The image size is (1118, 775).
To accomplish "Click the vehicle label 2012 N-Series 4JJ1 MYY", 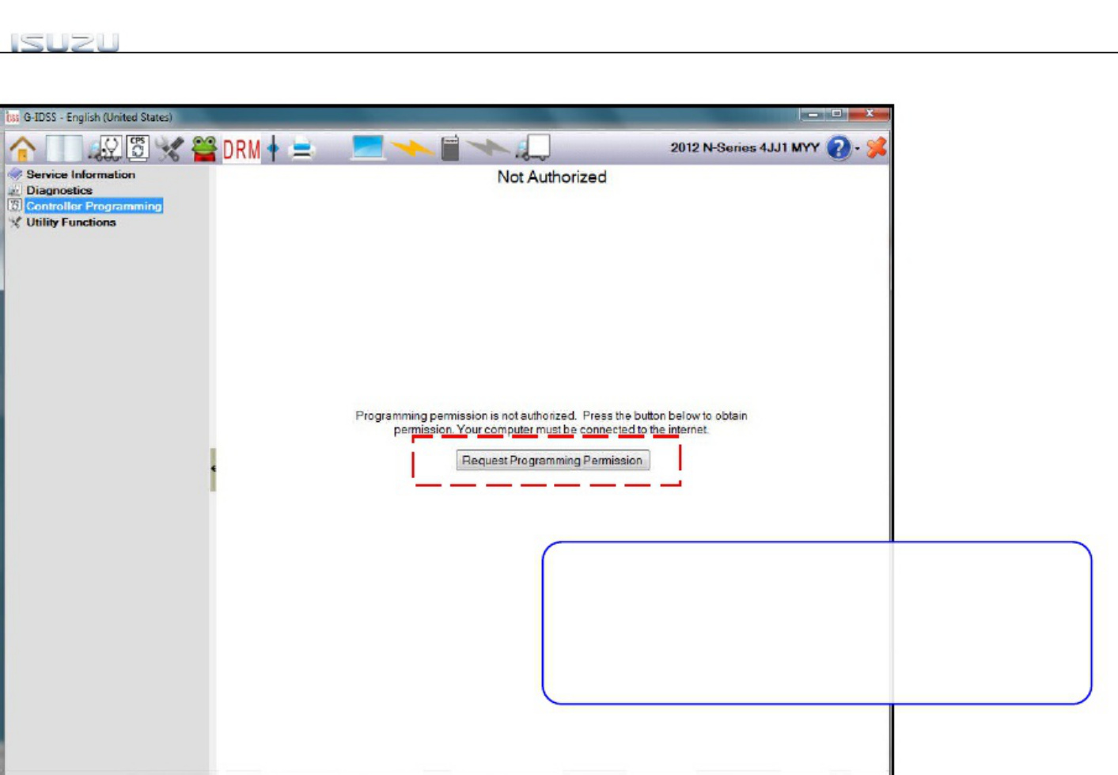I will [x=745, y=148].
